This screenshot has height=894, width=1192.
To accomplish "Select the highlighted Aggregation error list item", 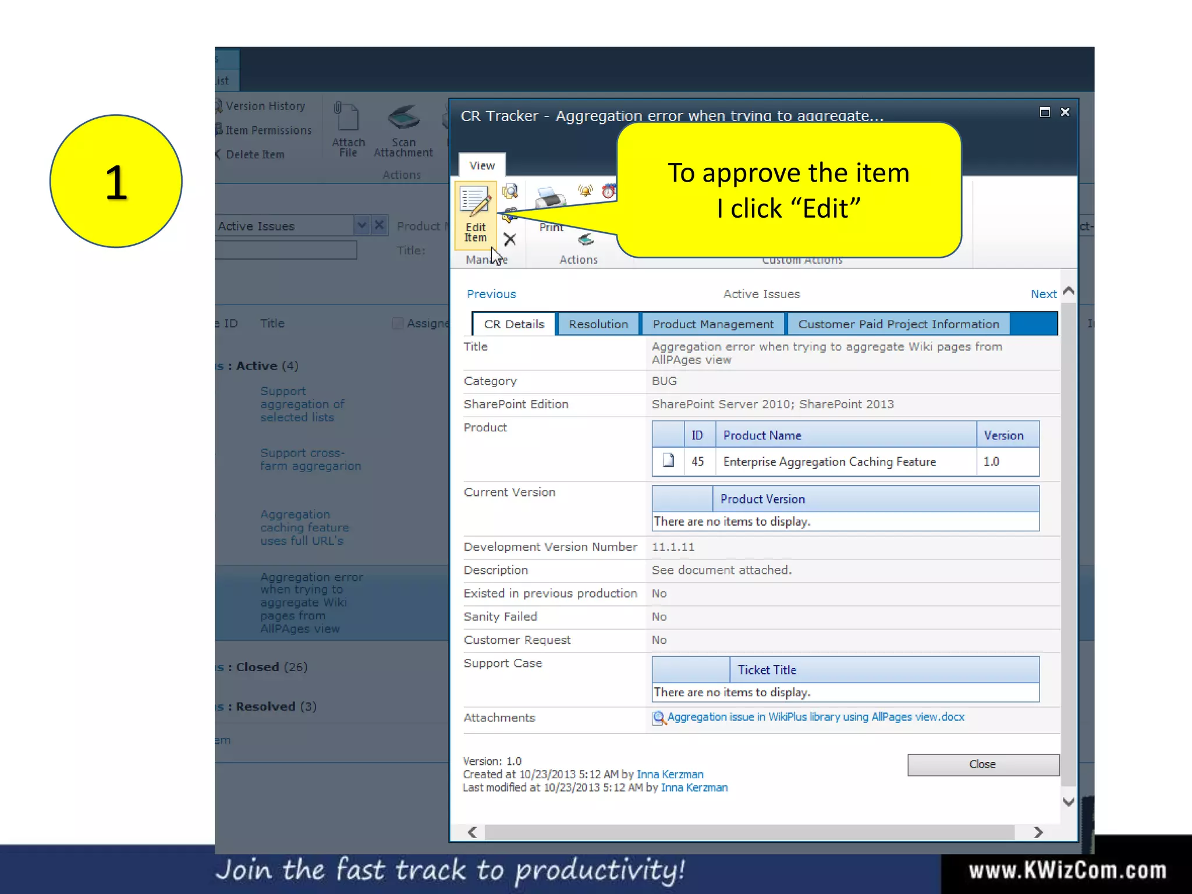I will point(312,602).
